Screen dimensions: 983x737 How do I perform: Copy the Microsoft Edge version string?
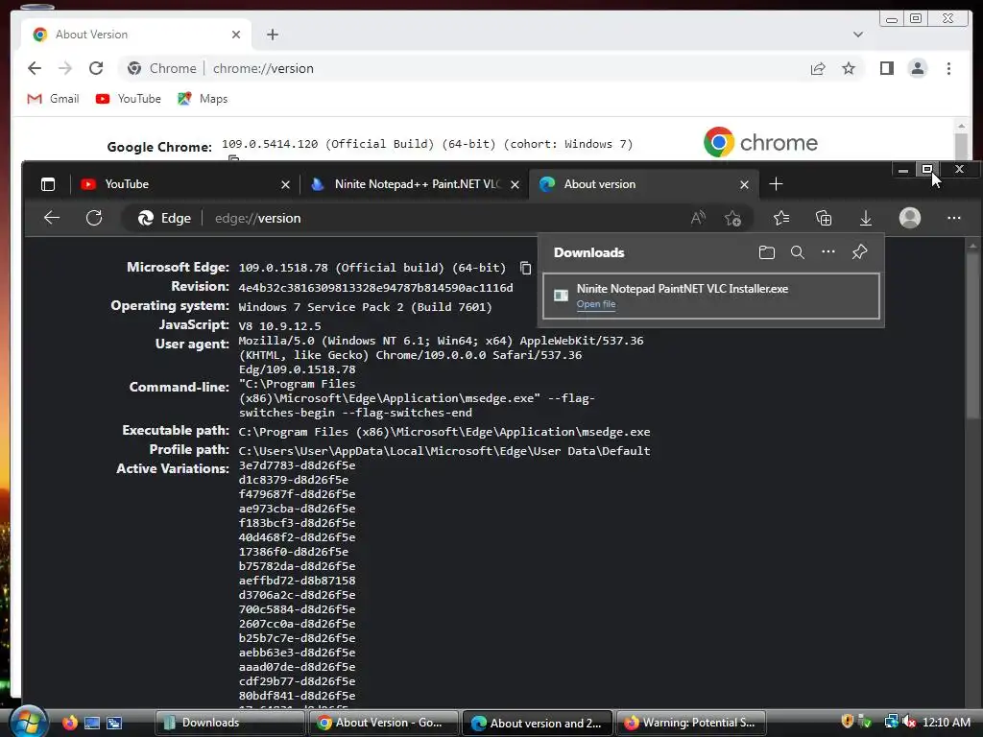pyautogui.click(x=525, y=269)
